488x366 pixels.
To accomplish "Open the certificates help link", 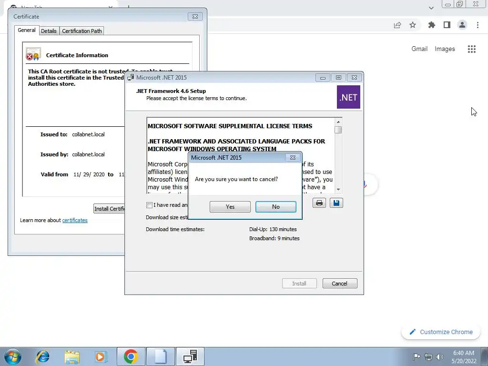I will click(75, 220).
